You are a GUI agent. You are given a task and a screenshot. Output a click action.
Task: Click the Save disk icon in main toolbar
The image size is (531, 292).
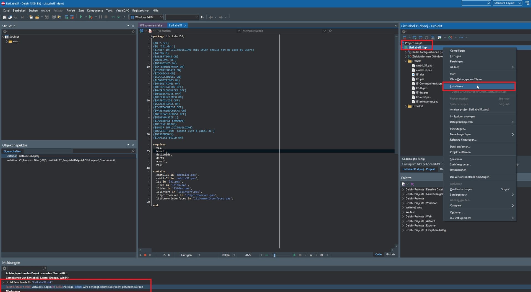[47, 17]
